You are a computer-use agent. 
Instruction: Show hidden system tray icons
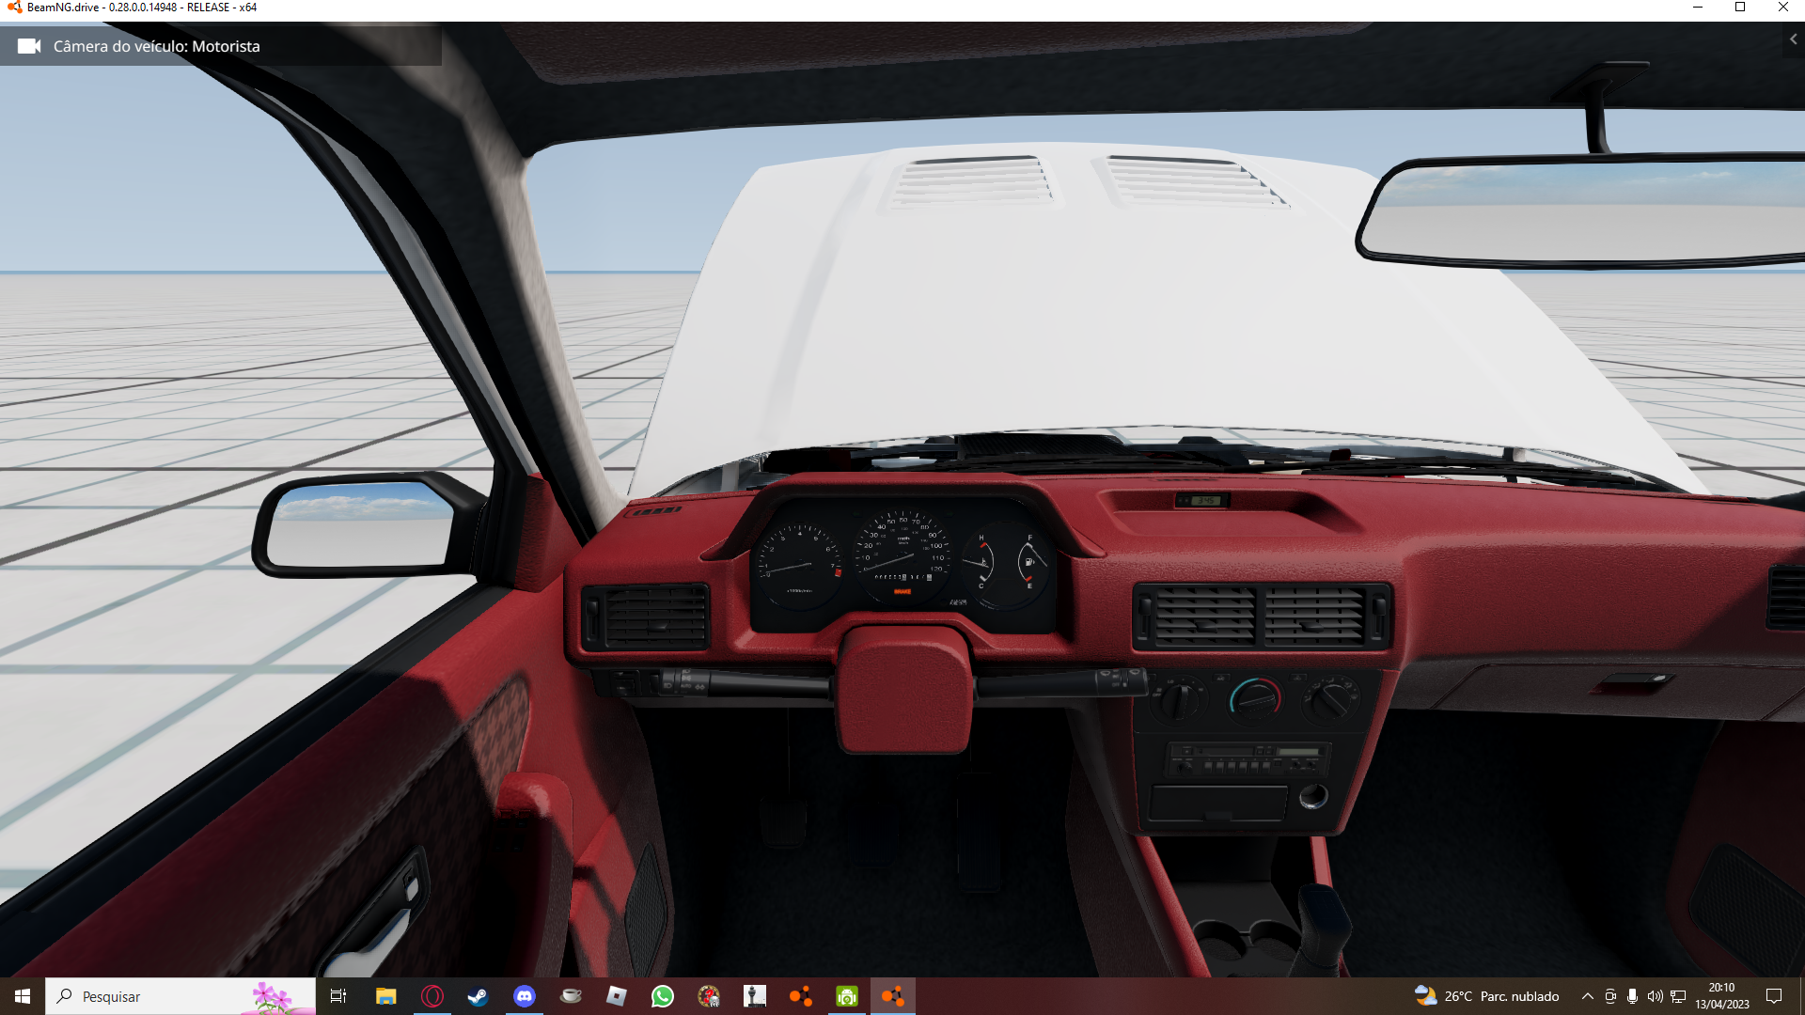click(1588, 996)
